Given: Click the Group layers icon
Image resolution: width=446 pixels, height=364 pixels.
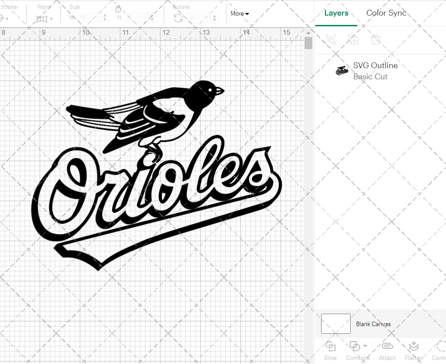Looking at the screenshot, I should click(x=330, y=40).
